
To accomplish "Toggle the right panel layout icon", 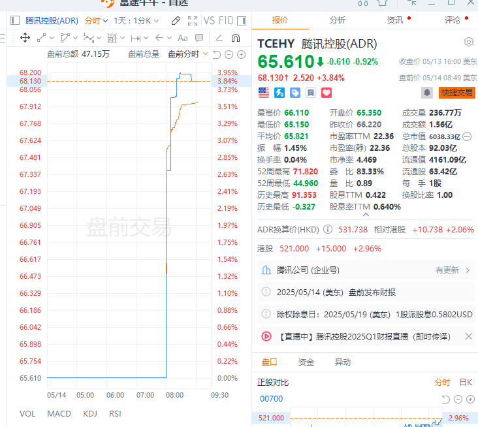I will (x=242, y=20).
